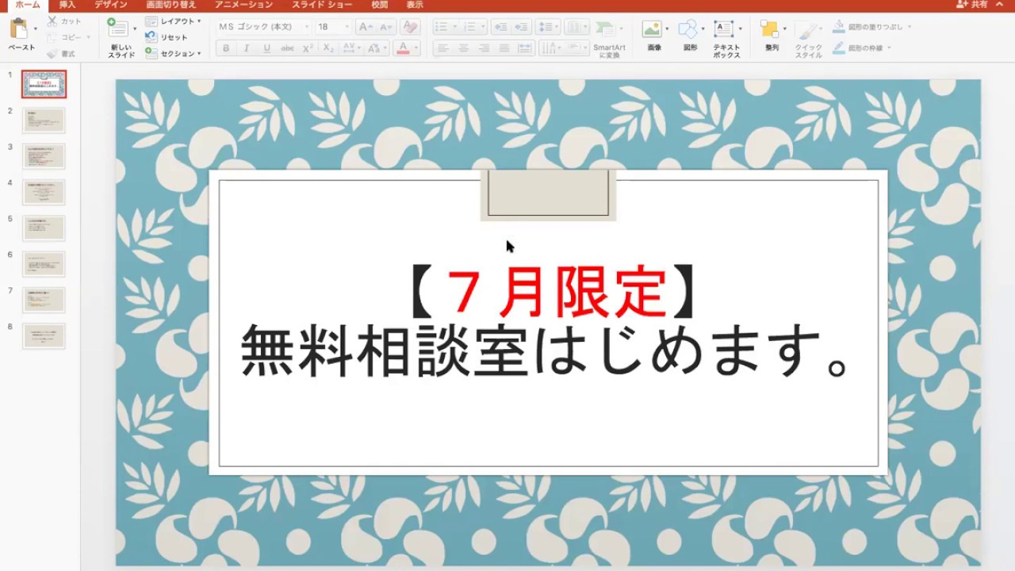The height and width of the screenshot is (571, 1015).
Task: Toggle underline formatting
Action: [266, 48]
